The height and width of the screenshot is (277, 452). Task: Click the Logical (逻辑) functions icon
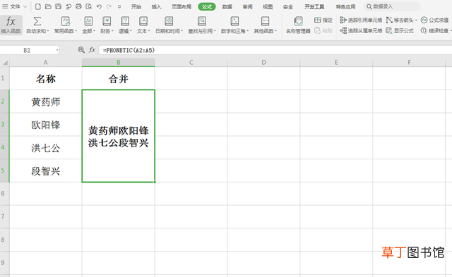125,21
